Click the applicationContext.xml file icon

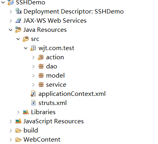[33, 94]
